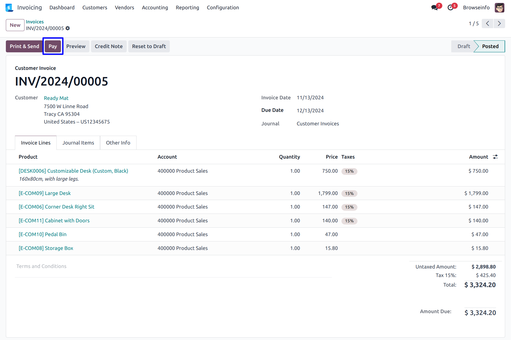Open the Large Desk product link

pyautogui.click(x=44, y=193)
